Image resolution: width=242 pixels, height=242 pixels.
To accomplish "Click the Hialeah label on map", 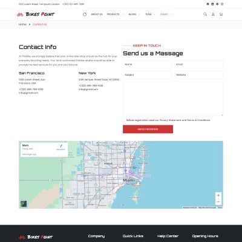I will tap(108, 163).
